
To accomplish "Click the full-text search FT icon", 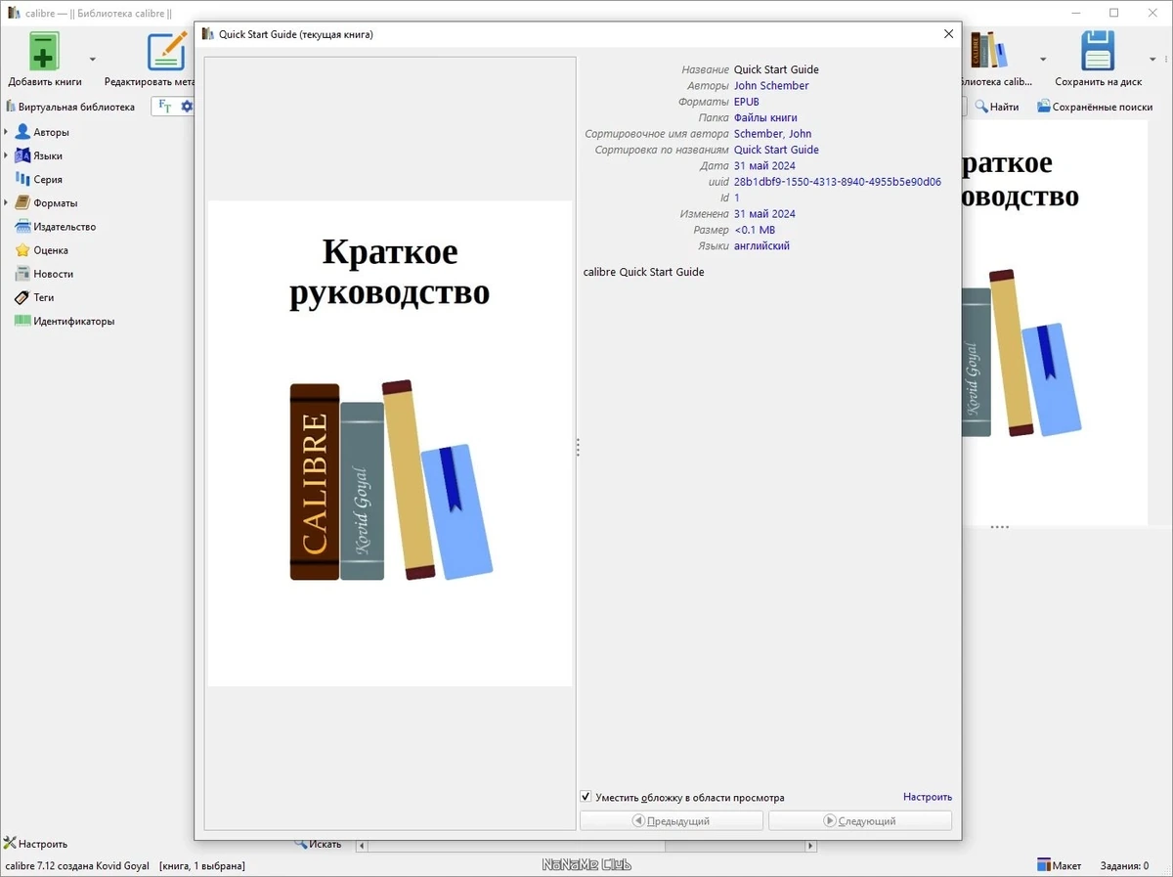I will pos(164,106).
